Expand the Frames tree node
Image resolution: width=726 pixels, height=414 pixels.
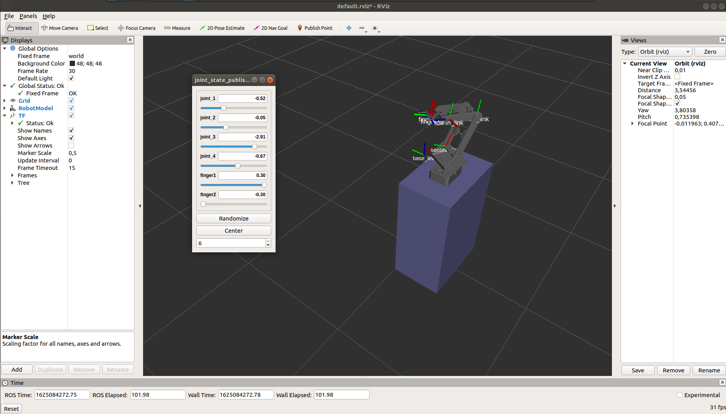point(12,175)
